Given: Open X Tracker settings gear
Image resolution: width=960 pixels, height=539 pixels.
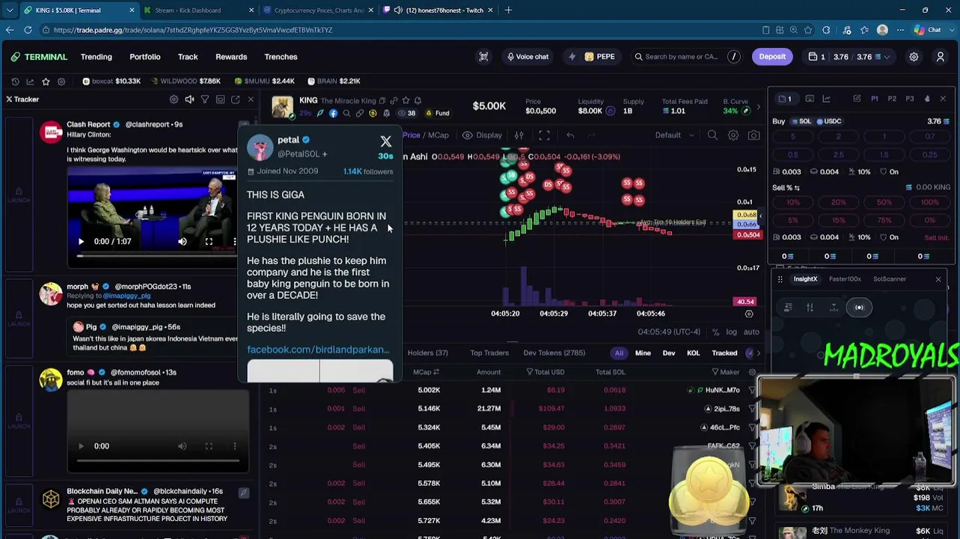Looking at the screenshot, I should tap(174, 100).
